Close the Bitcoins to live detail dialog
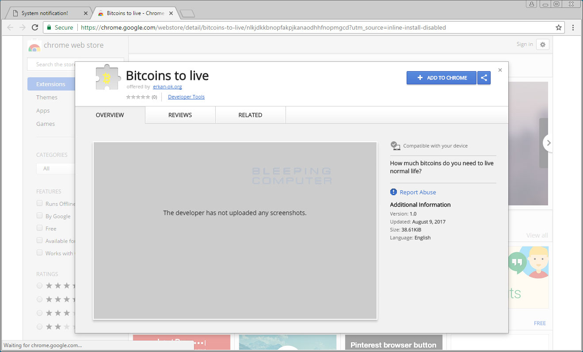The height and width of the screenshot is (352, 583). [500, 70]
